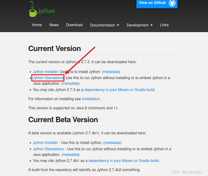The image size is (208, 176).
Task: Open the Download menu item
Action: coord(74,25)
